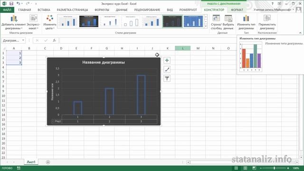Click Change Chart Type button
Viewport: 304px width, 171px height.
click(x=246, y=22)
